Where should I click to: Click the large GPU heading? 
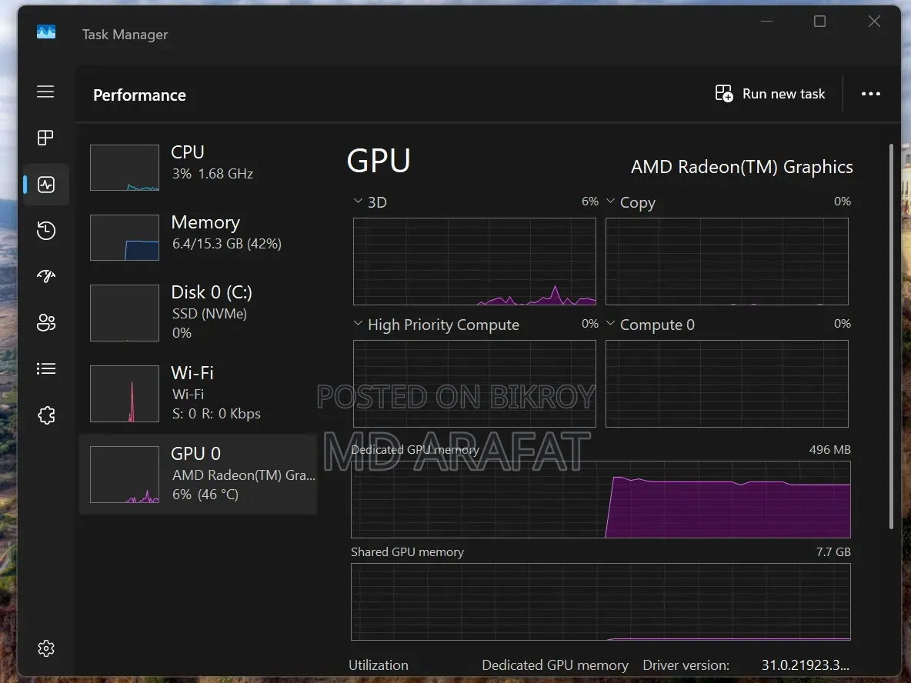coord(379,160)
